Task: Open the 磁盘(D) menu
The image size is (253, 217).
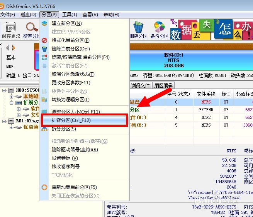Action: click(29, 15)
